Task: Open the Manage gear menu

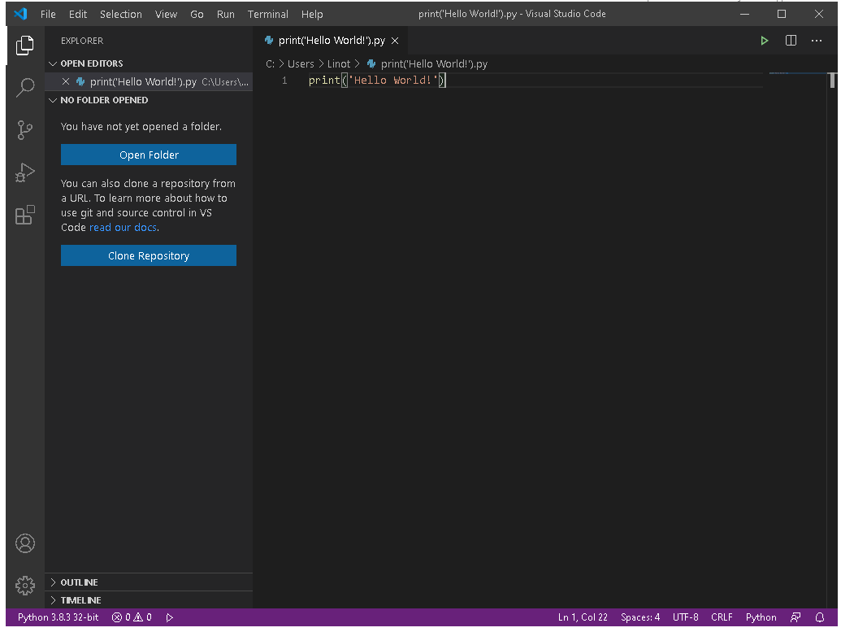Action: (x=24, y=586)
